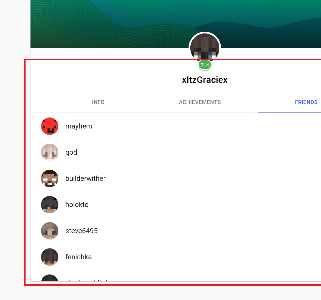This screenshot has width=321, height=300.
Task: Open mayhem's red avatar
Action: point(50,126)
